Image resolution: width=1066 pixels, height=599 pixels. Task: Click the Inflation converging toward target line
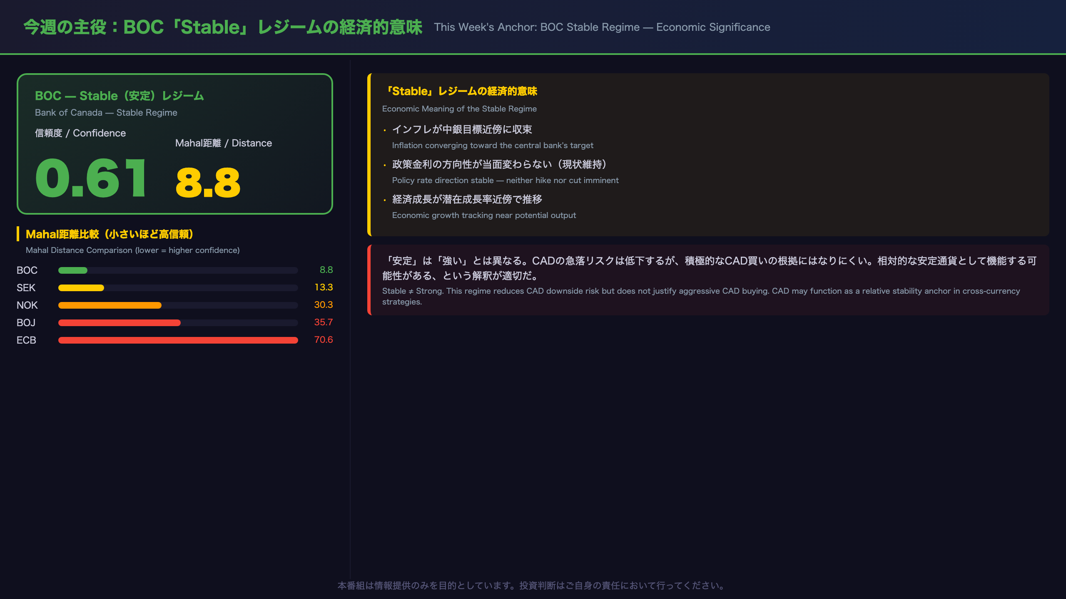point(493,146)
